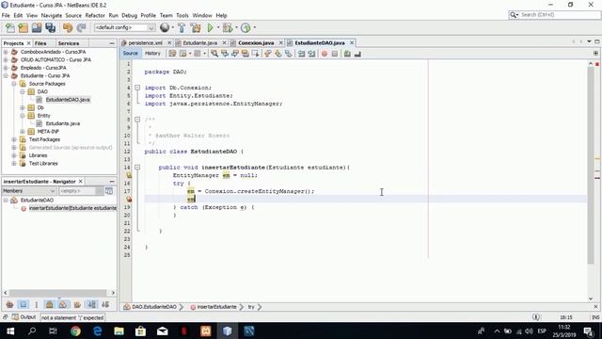The height and width of the screenshot is (339, 602).
Task: Click the Debug Project icon
Action: tap(228, 27)
